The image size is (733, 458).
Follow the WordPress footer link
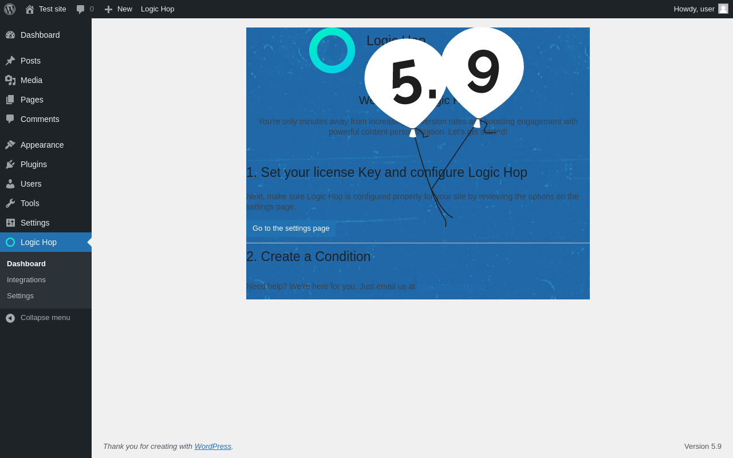click(213, 446)
